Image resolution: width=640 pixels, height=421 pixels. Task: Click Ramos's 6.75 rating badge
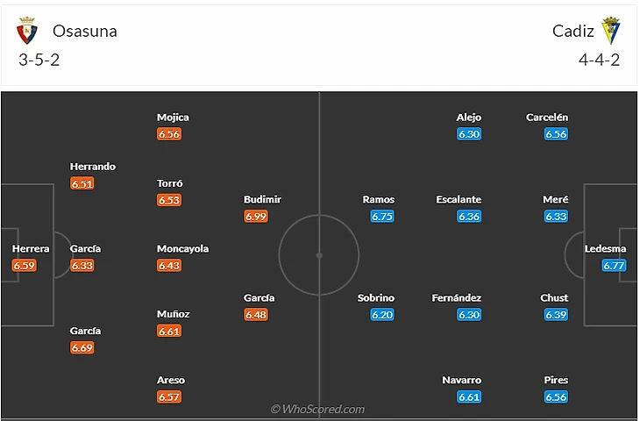(x=381, y=217)
